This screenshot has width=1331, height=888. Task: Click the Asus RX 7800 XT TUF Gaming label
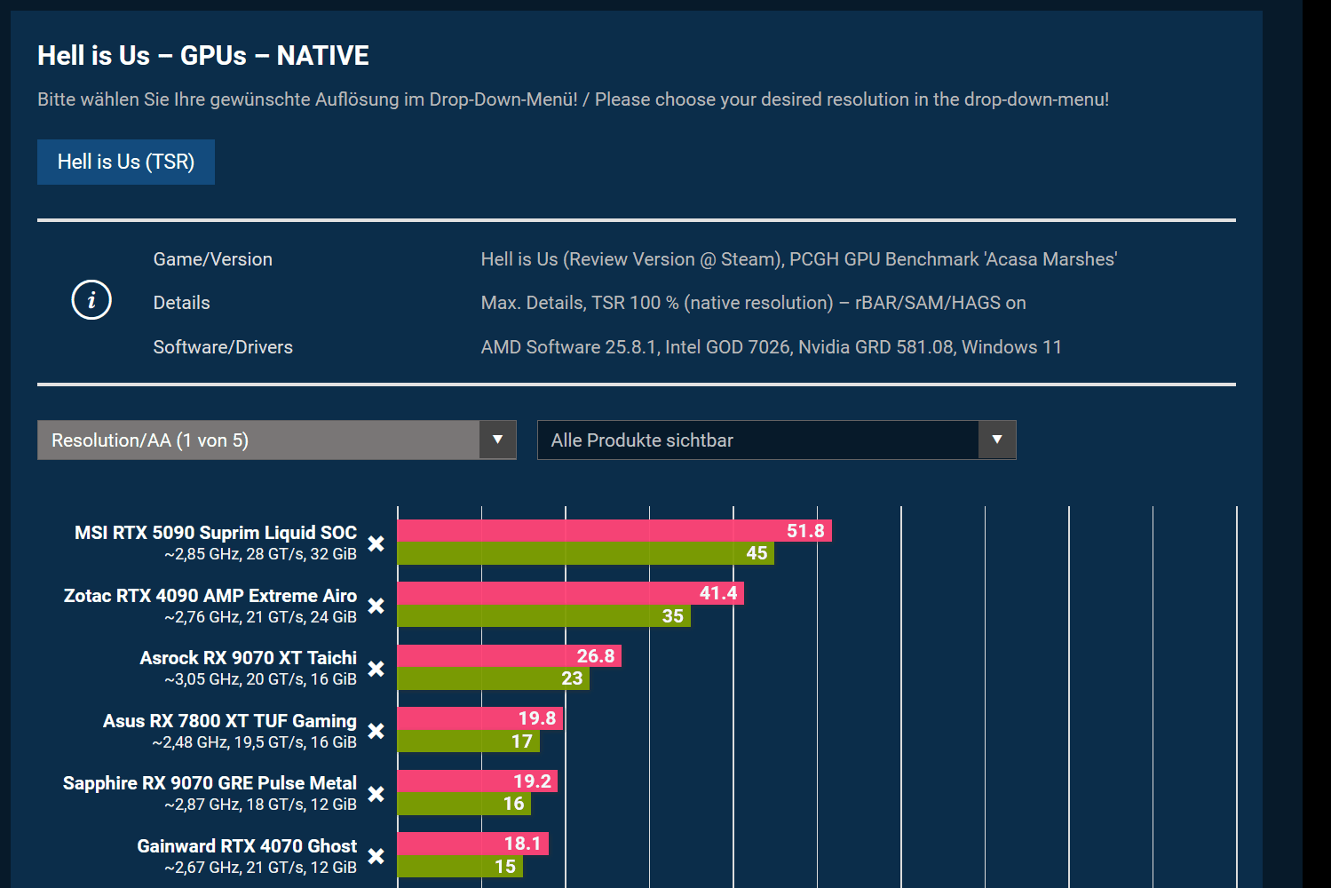tap(230, 721)
